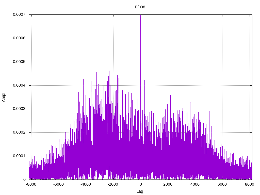Click the y-axis tick label 0.0007
This screenshot has width=260, height=195.
[x=19, y=14]
